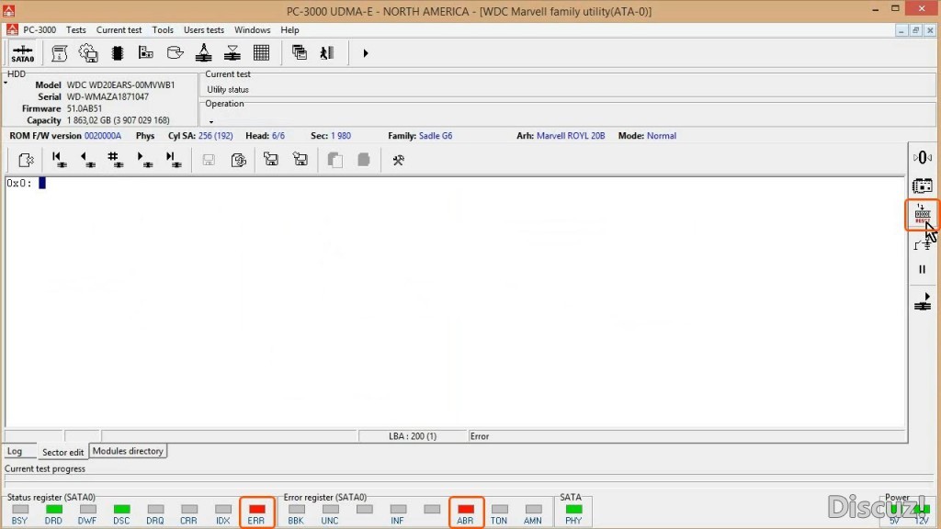Click the go to sector number icon
The width and height of the screenshot is (941, 529).
(x=115, y=160)
